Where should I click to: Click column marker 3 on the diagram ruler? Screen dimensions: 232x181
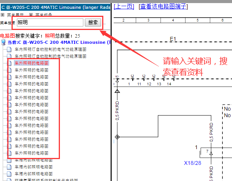click(x=148, y=20)
